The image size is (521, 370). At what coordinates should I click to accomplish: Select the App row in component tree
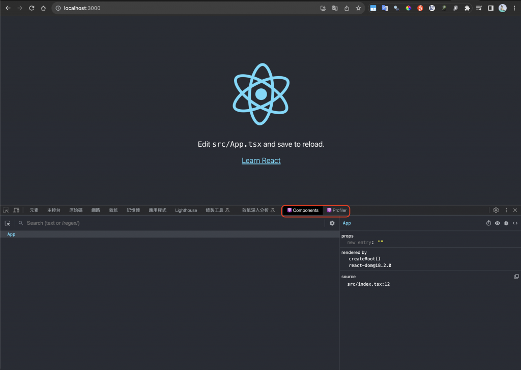click(169, 234)
